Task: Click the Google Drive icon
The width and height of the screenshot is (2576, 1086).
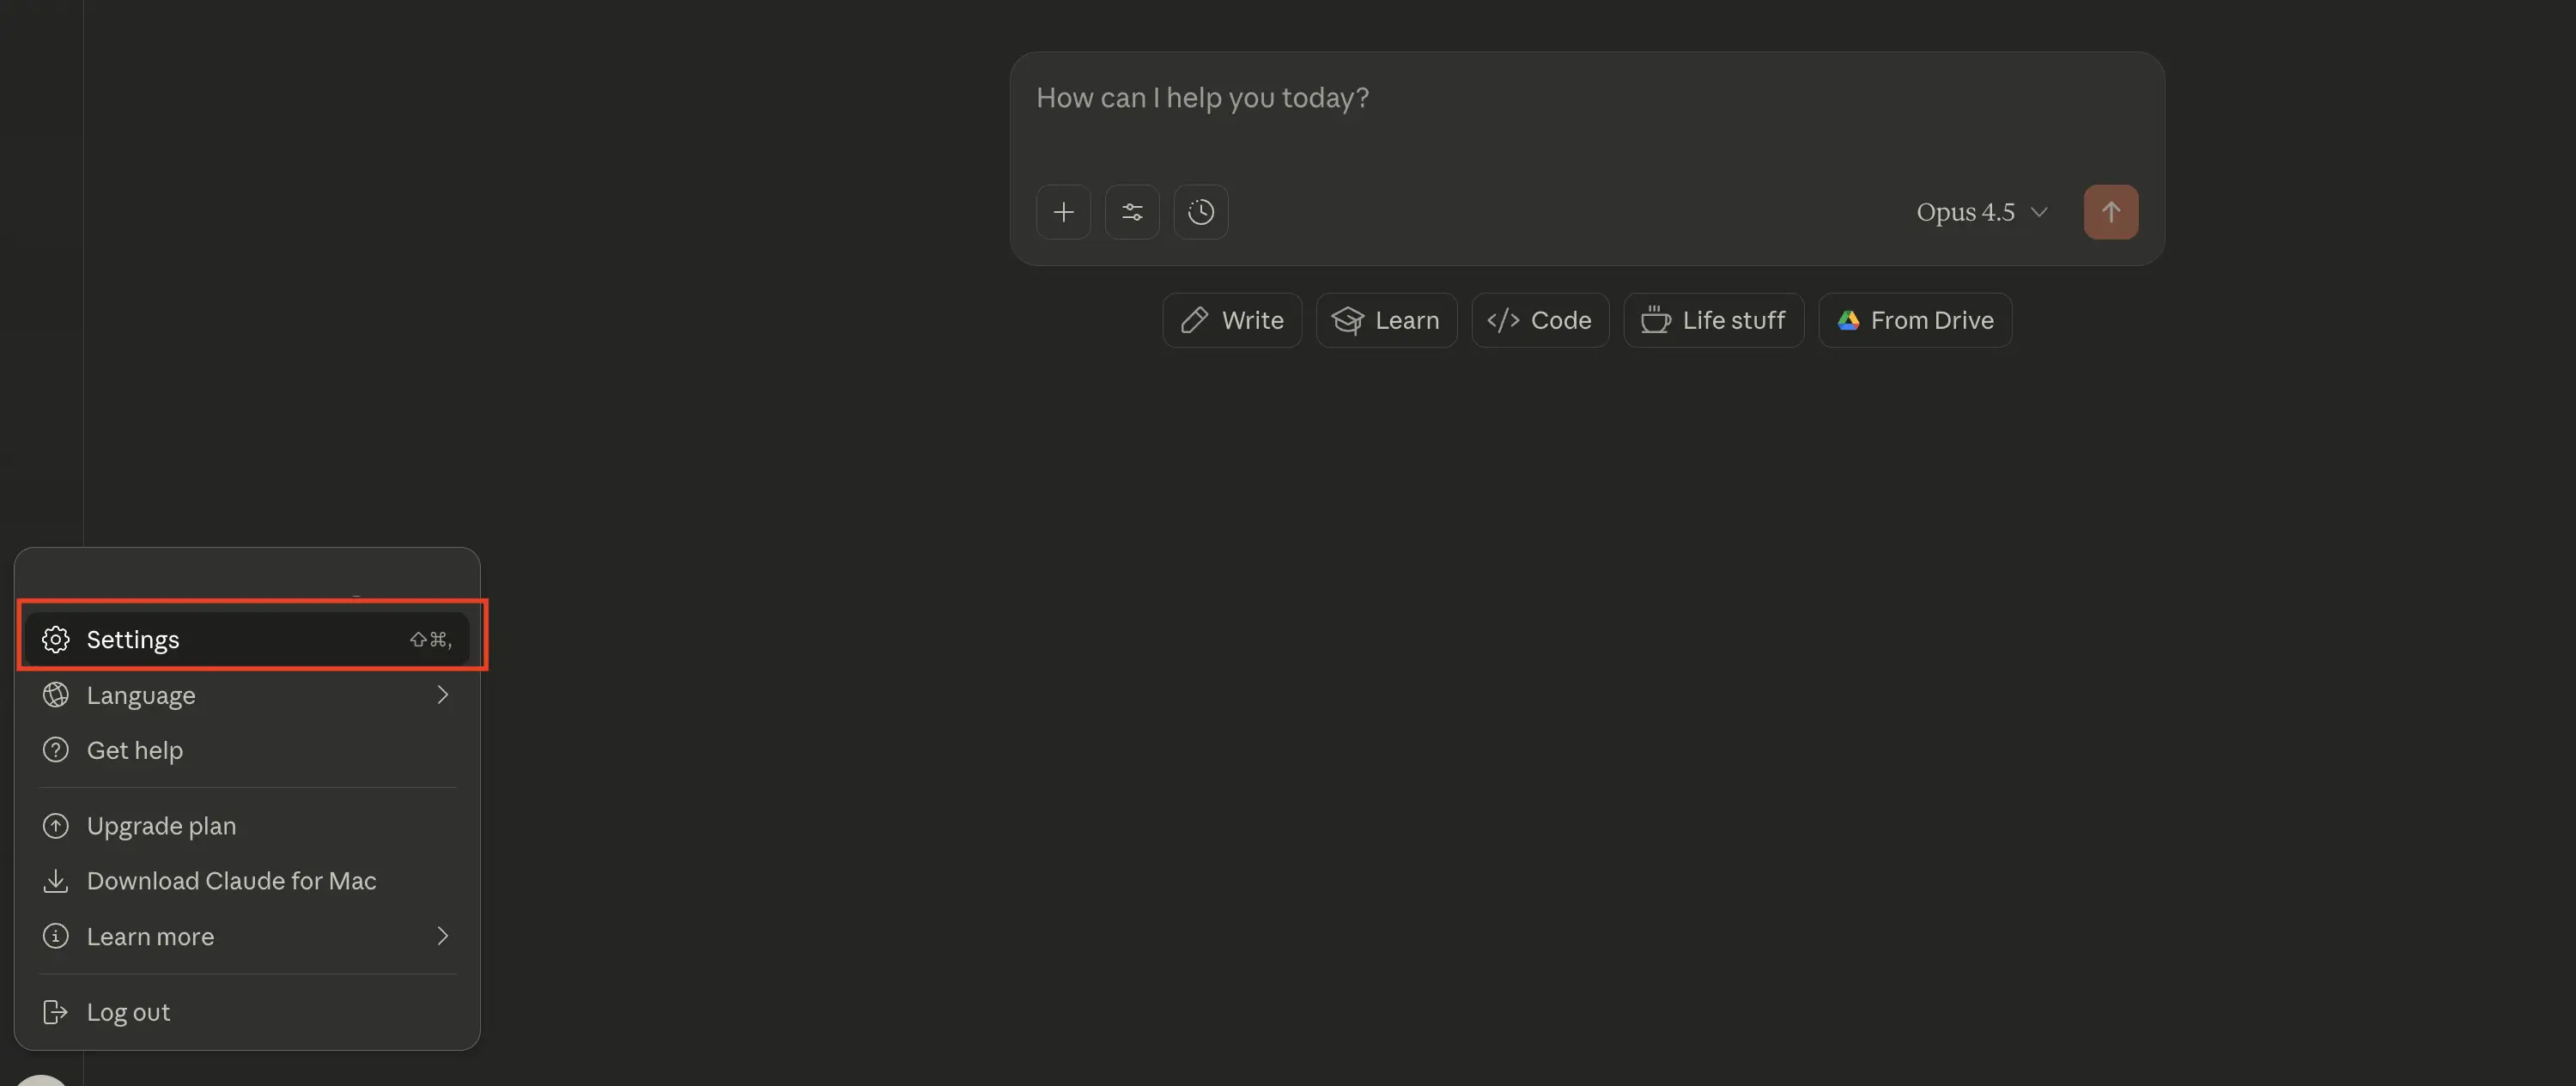Action: 1848,320
